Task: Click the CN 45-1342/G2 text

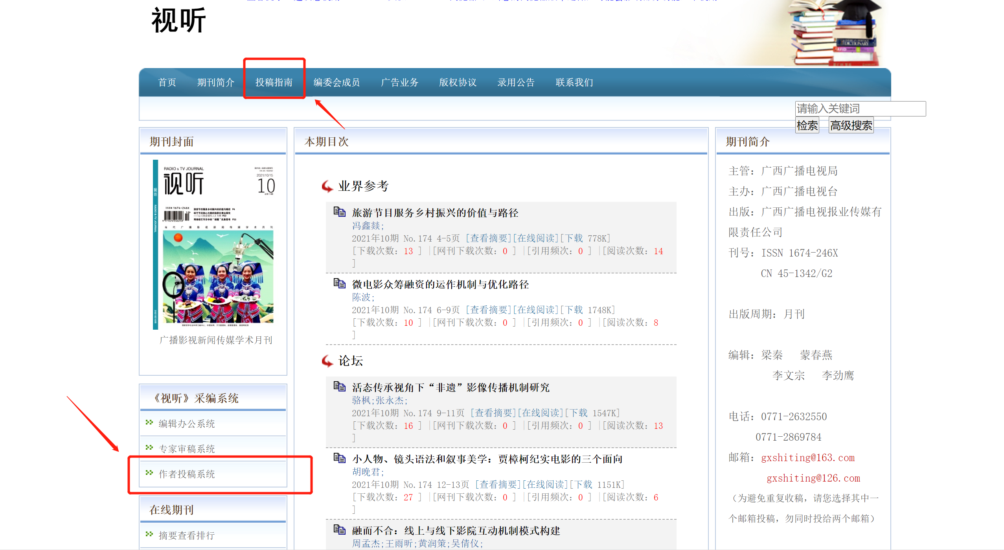Action: (796, 273)
